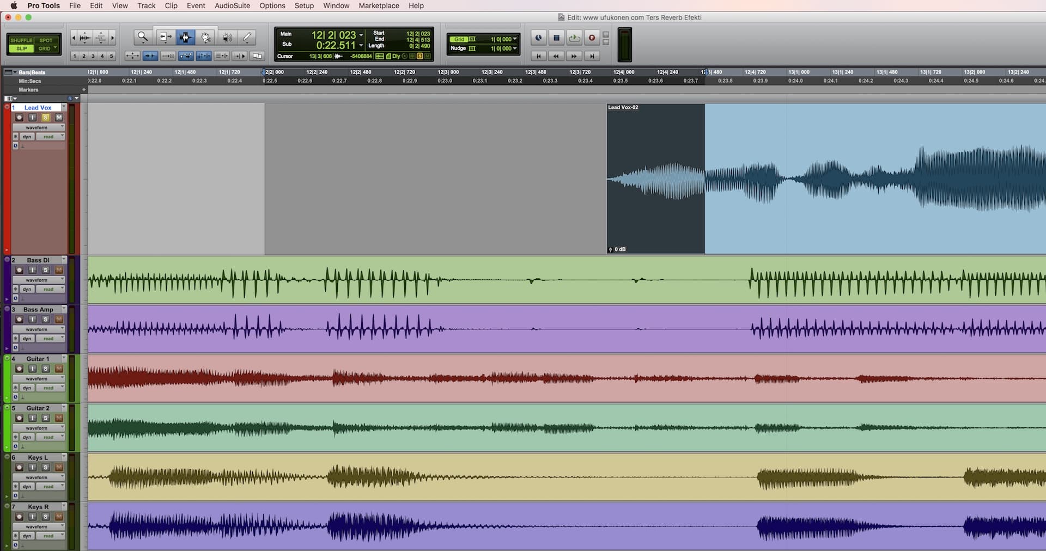Mute the Bass DI track
Viewport: 1046px width, 551px height.
click(x=59, y=270)
